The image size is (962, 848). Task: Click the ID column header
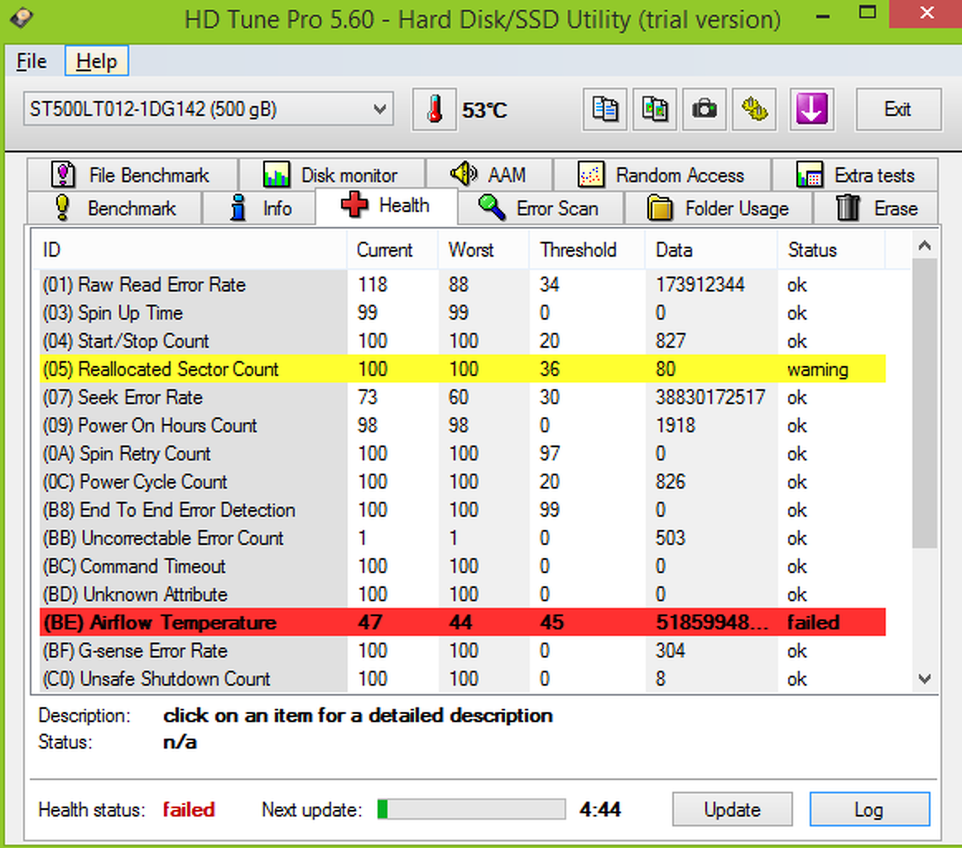pos(189,250)
